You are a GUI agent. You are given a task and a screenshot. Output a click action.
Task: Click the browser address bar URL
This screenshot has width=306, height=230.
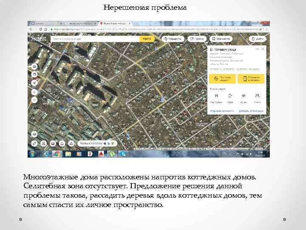[156, 29]
